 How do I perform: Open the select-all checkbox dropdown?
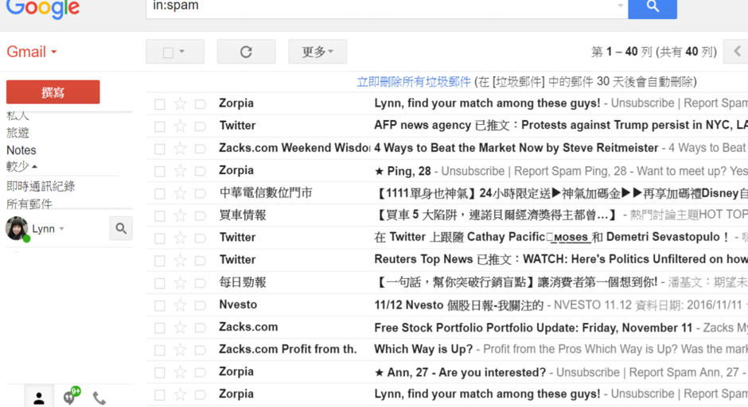[182, 52]
